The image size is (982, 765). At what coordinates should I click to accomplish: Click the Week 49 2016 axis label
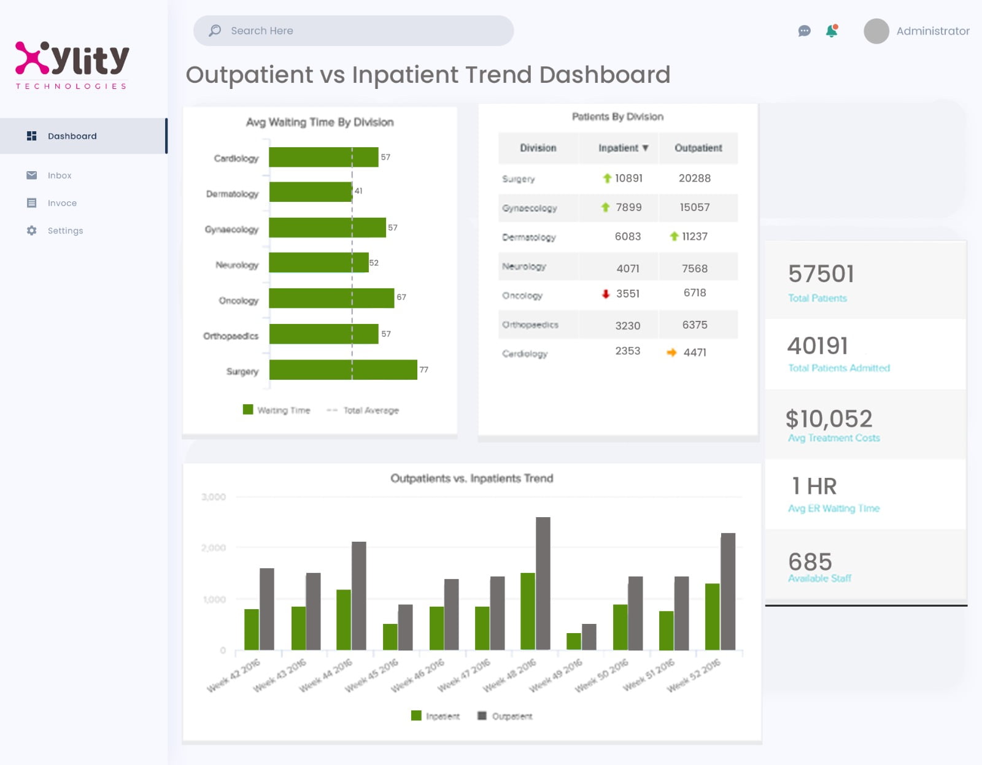555,676
